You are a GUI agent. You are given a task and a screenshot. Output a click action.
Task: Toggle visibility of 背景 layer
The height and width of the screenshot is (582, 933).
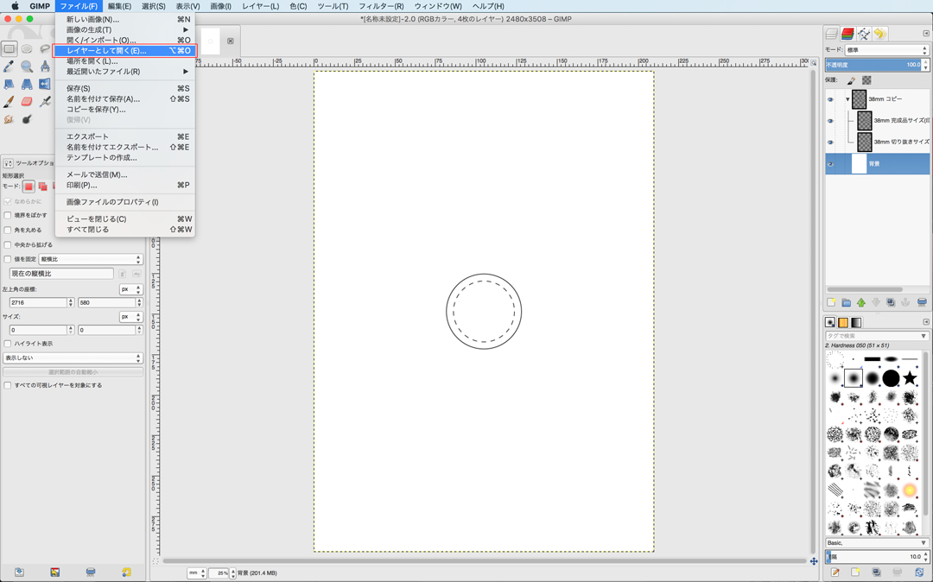click(831, 163)
